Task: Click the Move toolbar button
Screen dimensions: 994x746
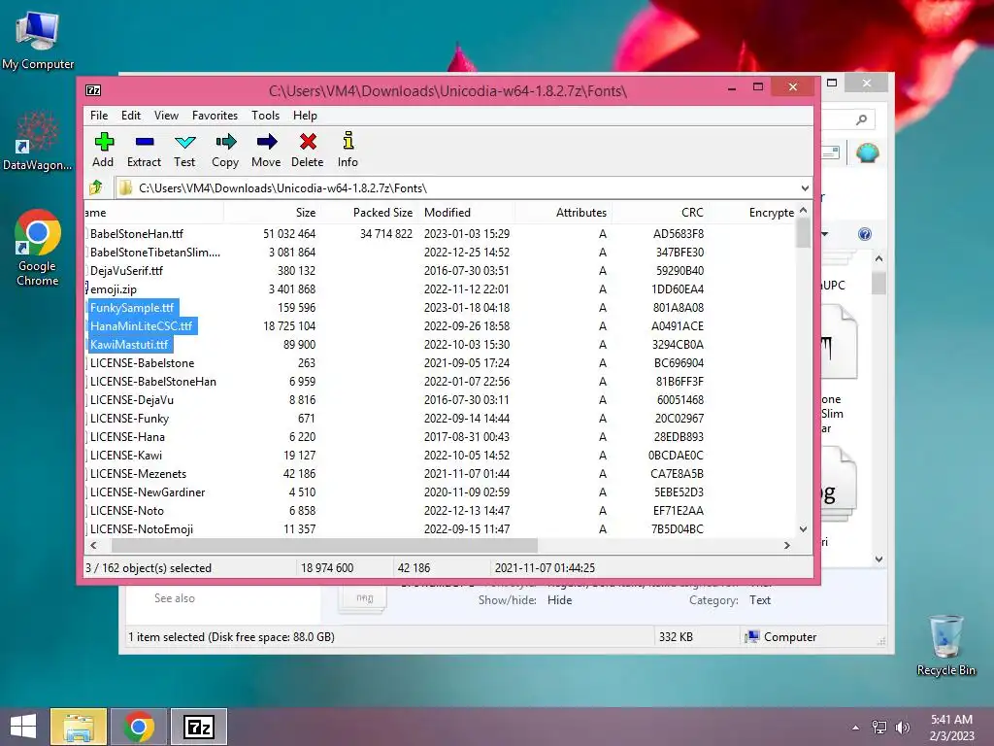Action: click(x=266, y=151)
